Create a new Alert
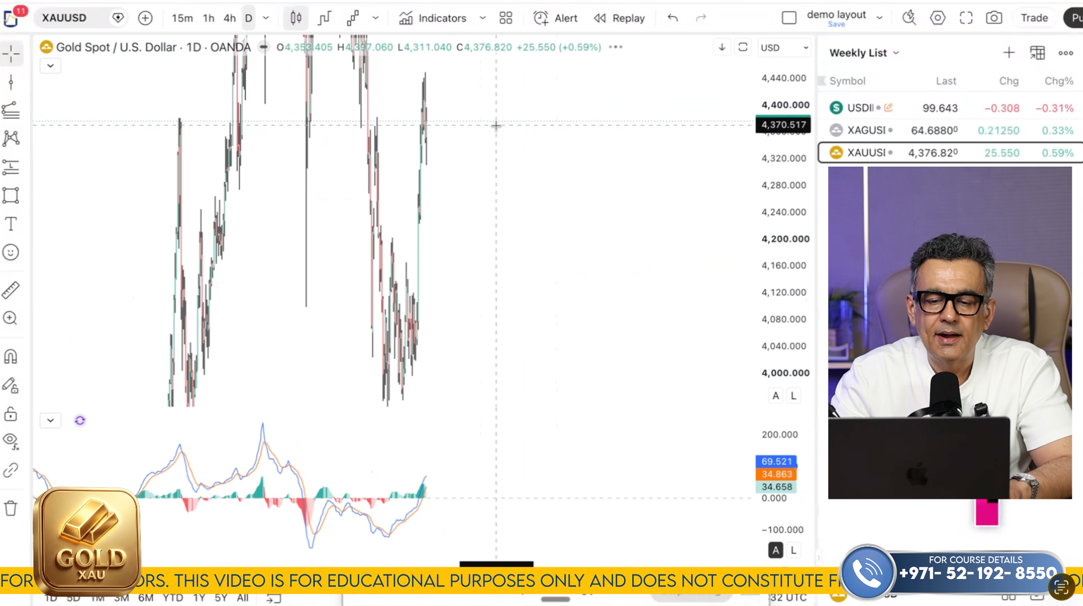The width and height of the screenshot is (1083, 606). pos(555,18)
